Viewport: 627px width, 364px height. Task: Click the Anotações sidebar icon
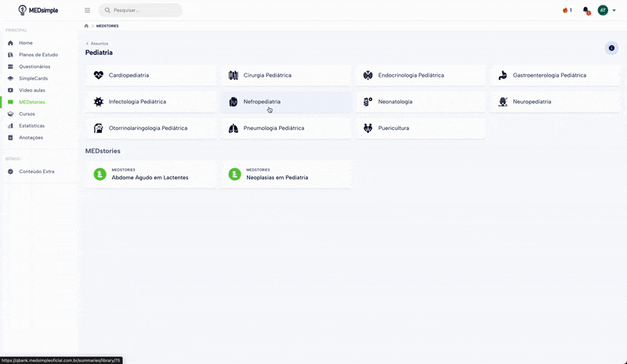[x=10, y=138]
